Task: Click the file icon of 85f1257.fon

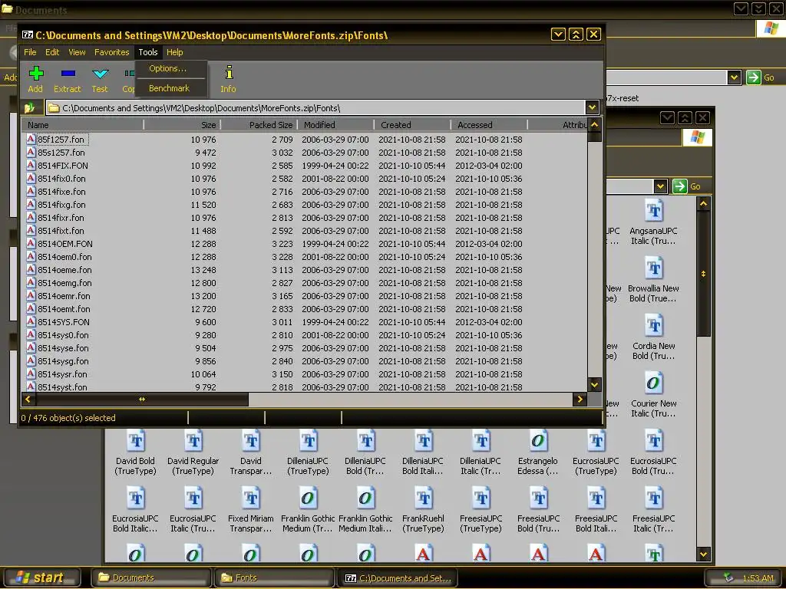Action: tap(31, 139)
